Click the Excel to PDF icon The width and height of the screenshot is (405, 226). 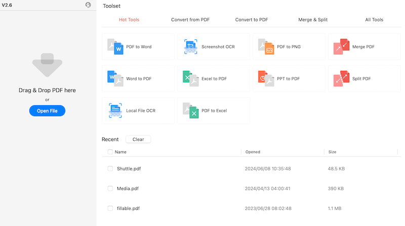pos(191,79)
